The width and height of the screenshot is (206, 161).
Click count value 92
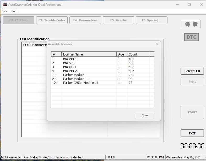click(131, 79)
